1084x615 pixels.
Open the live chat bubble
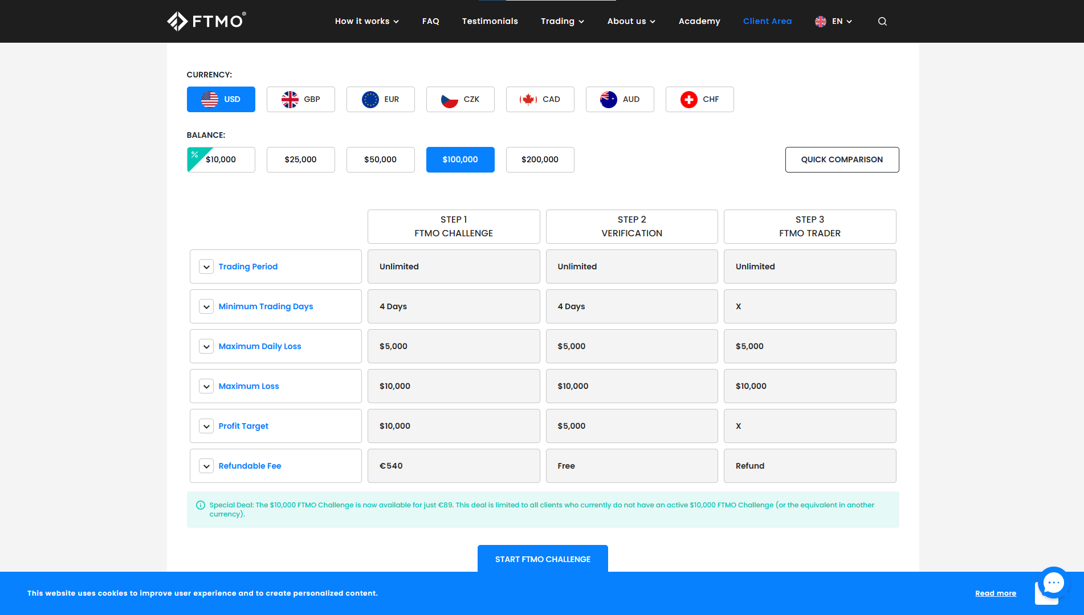coord(1053,583)
